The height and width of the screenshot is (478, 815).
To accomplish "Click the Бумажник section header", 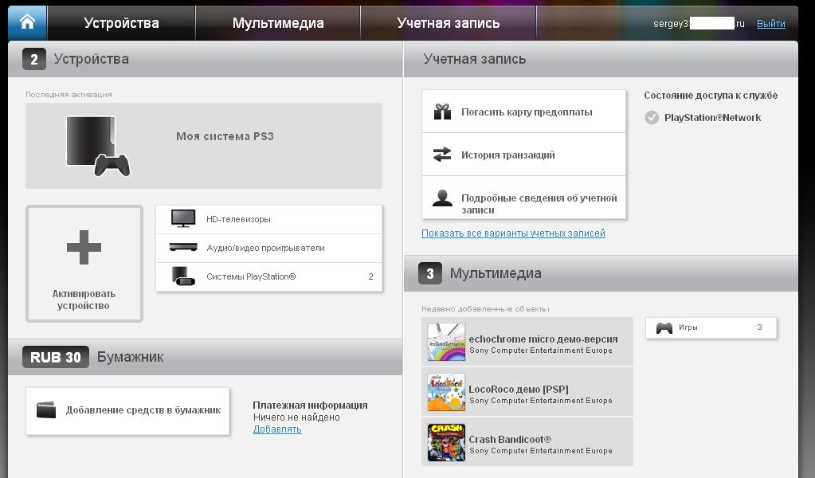I will (x=130, y=357).
